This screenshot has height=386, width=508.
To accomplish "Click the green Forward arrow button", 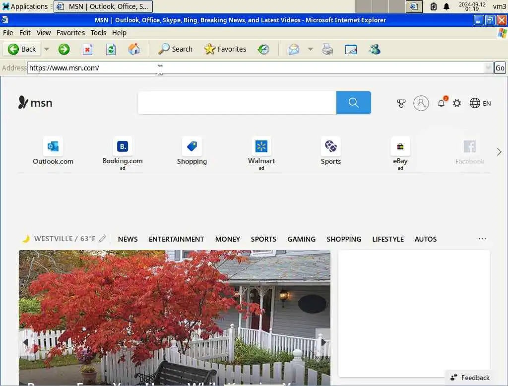I will (x=64, y=49).
